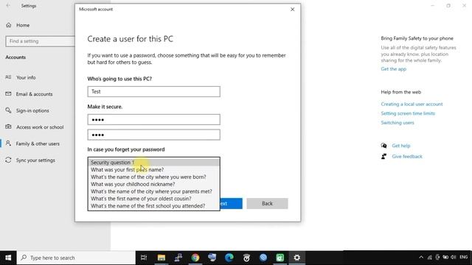Choose the oldest cousin's first name question
Viewport: 472px width, 265px height.
point(154,199)
